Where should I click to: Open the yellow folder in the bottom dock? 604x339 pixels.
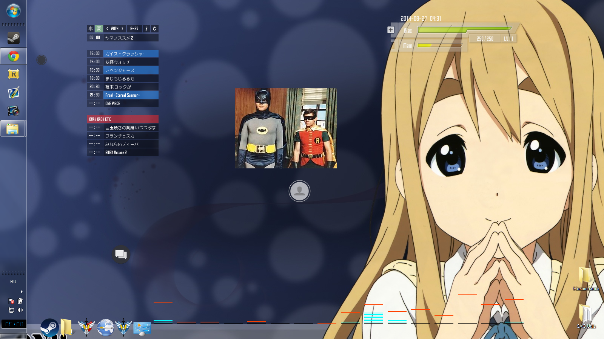[x=66, y=327]
